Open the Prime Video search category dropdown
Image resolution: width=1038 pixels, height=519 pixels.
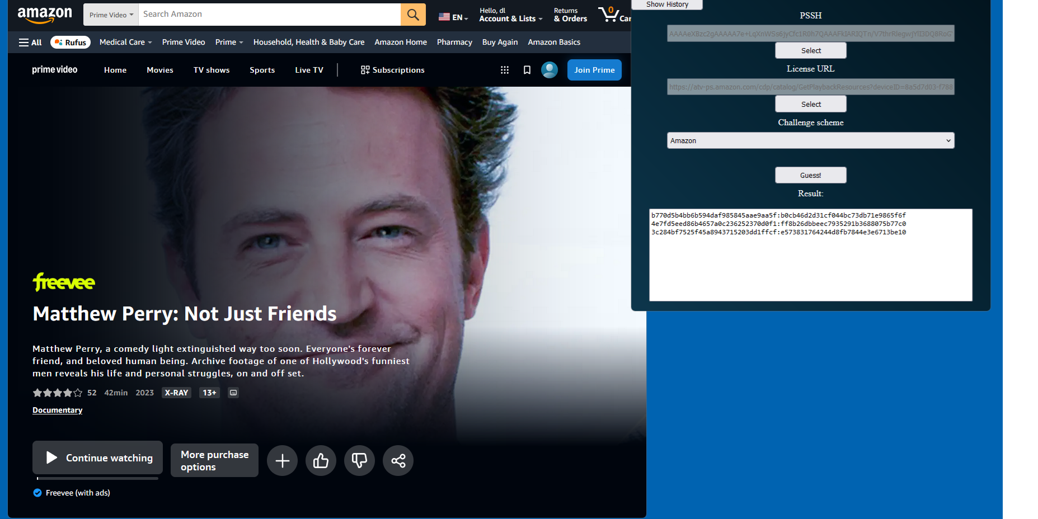(x=111, y=15)
